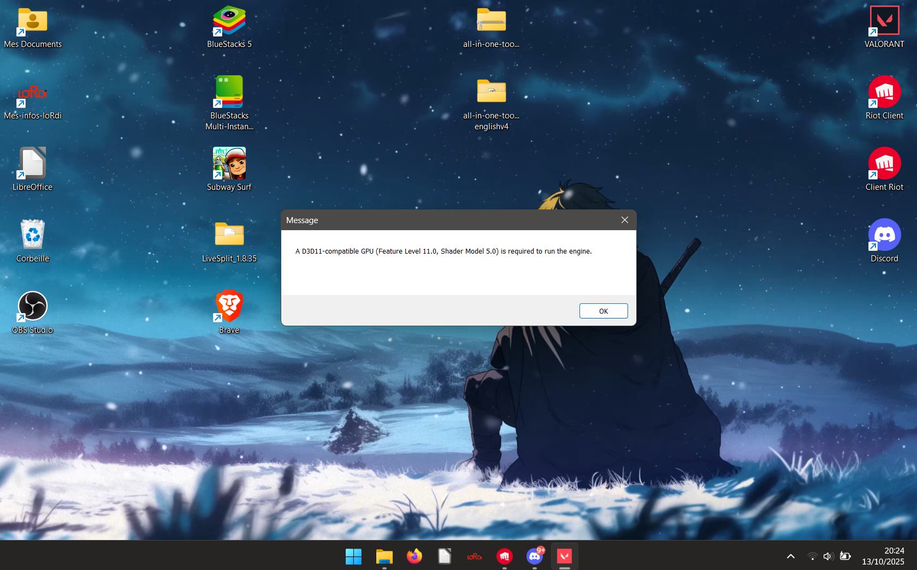
Task: Select the Corbeille recycle bin icon
Action: coord(33,241)
